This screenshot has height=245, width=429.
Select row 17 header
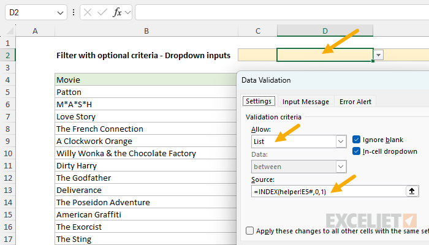click(7, 239)
